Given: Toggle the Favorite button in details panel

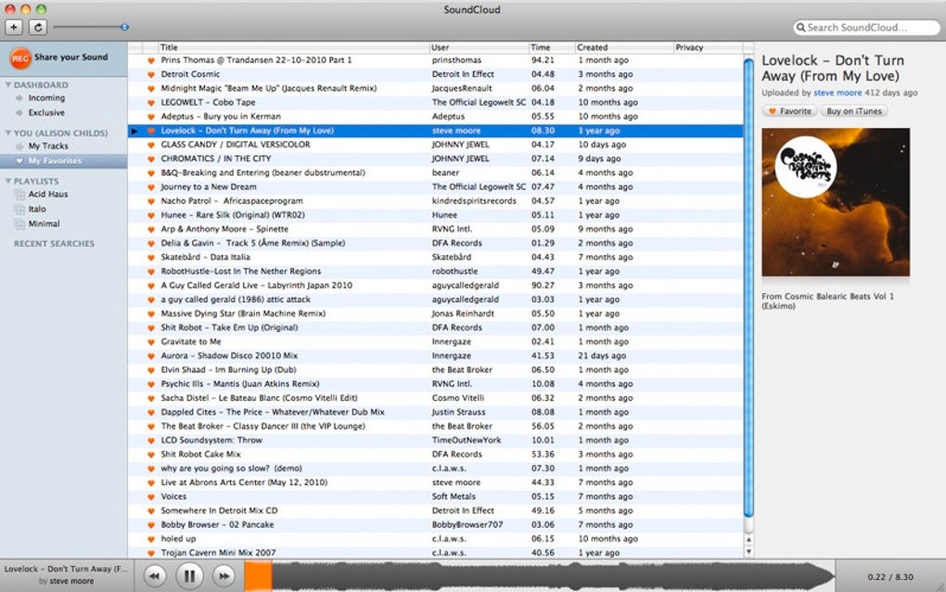Looking at the screenshot, I should [x=788, y=111].
